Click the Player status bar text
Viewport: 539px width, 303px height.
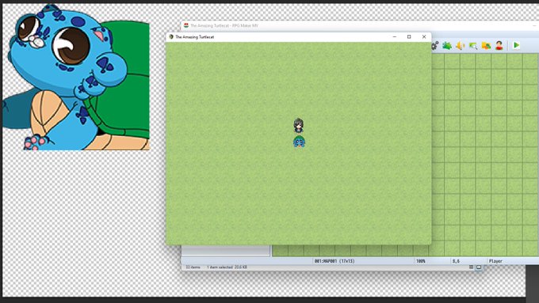(x=495, y=261)
